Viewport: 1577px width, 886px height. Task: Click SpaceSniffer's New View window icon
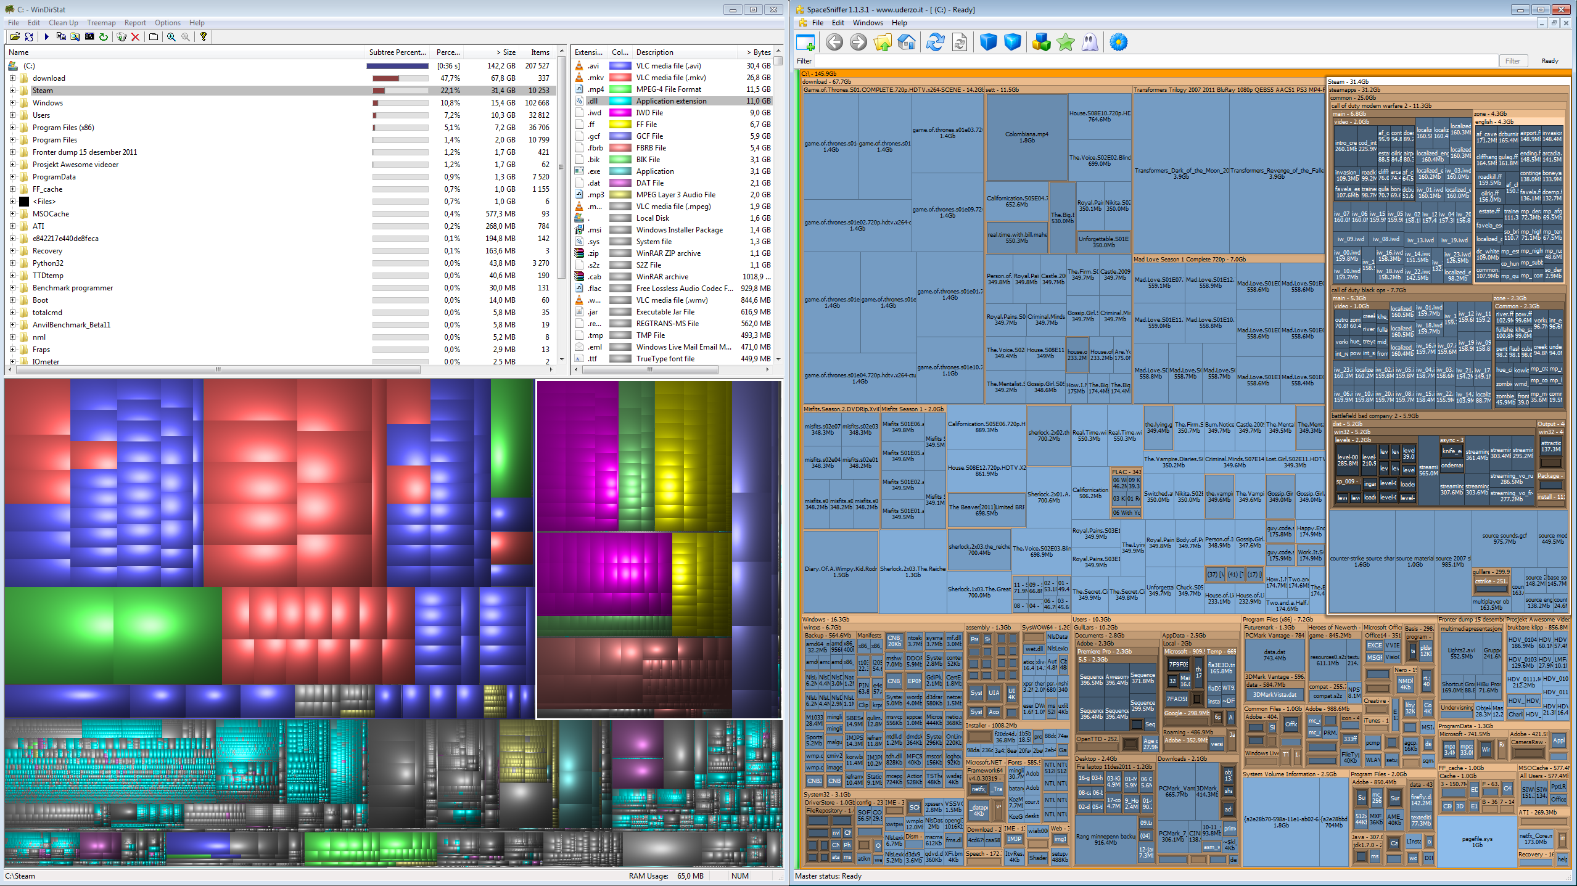(x=806, y=43)
